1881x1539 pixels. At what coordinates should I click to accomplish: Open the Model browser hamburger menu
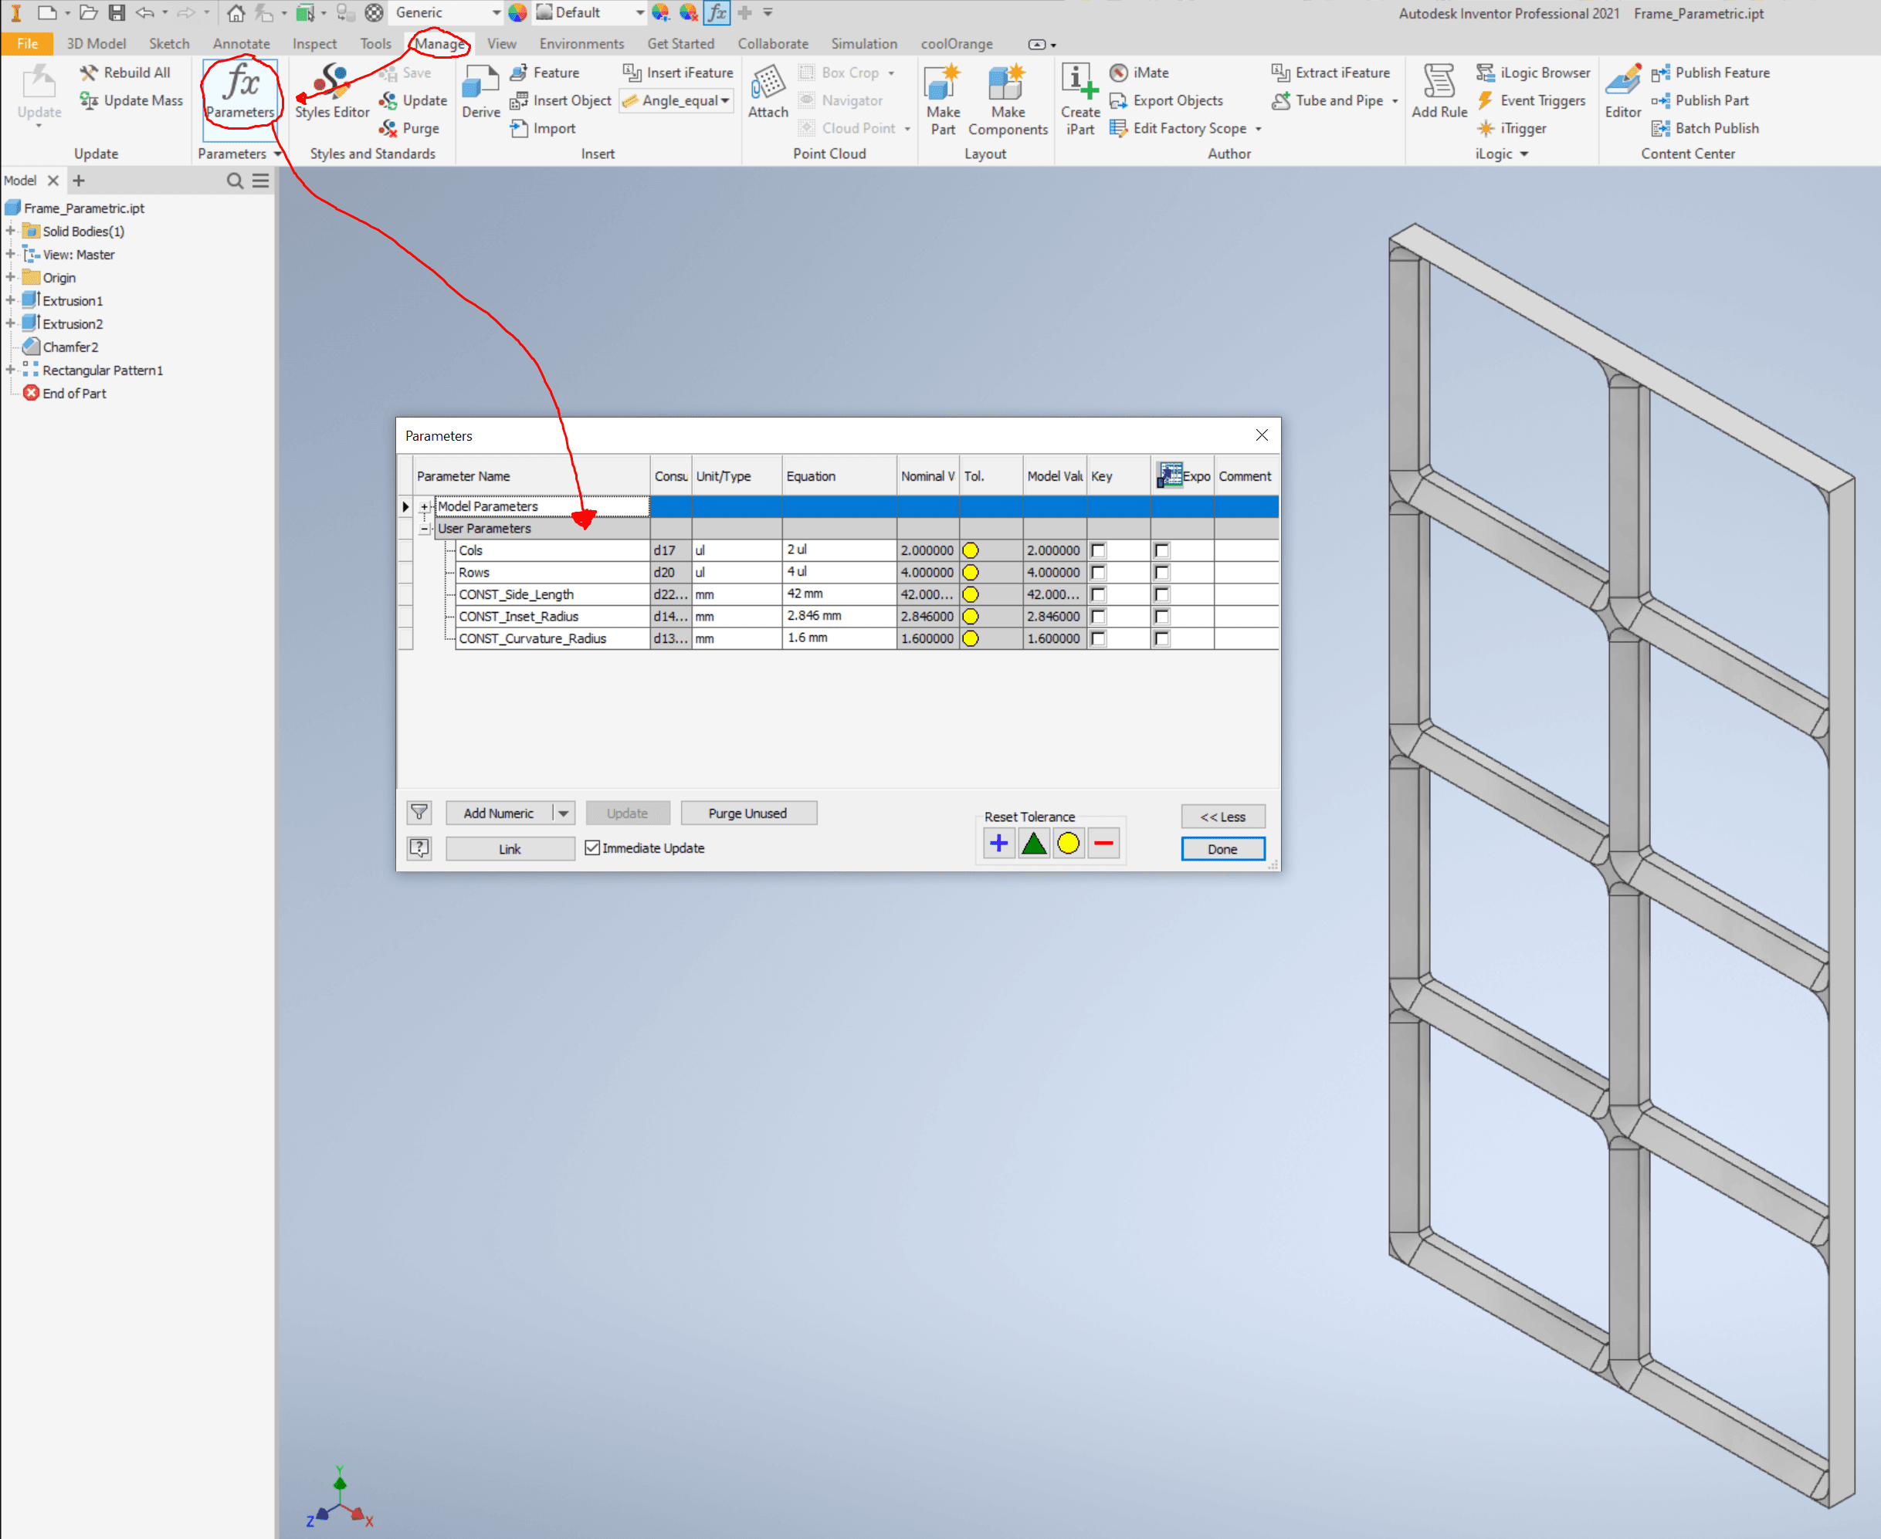[261, 181]
